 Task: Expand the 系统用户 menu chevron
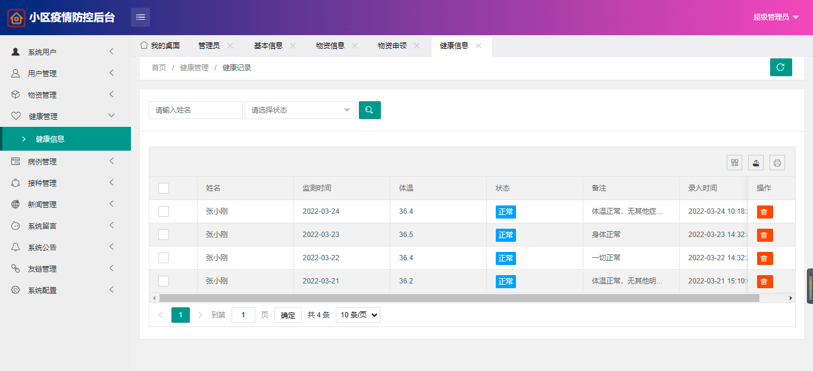(x=111, y=52)
